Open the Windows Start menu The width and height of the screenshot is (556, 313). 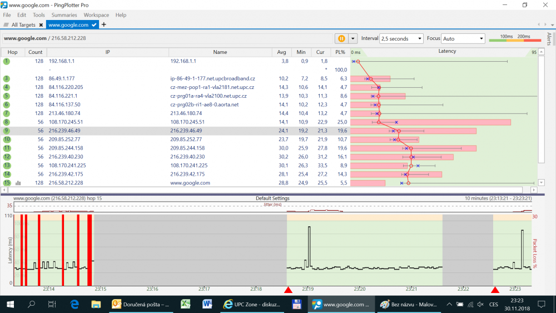10,304
